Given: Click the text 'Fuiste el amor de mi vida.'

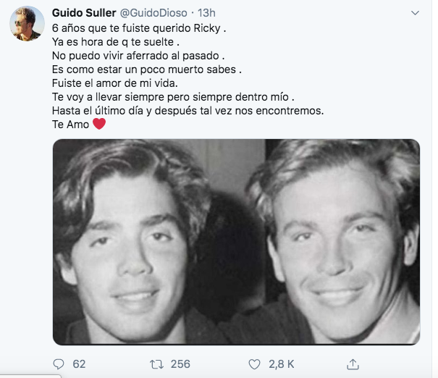Looking at the screenshot, I should tap(115, 83).
